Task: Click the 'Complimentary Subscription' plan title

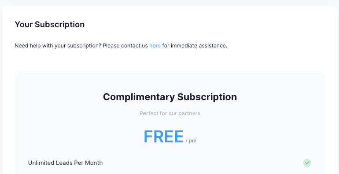Action: pos(170,97)
